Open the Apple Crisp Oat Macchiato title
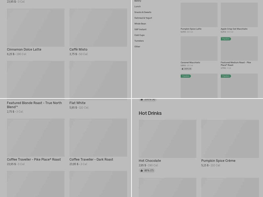263x197 pixels. (234, 29)
